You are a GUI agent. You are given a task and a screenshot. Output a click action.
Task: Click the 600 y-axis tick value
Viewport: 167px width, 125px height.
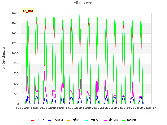[x=16, y=73]
